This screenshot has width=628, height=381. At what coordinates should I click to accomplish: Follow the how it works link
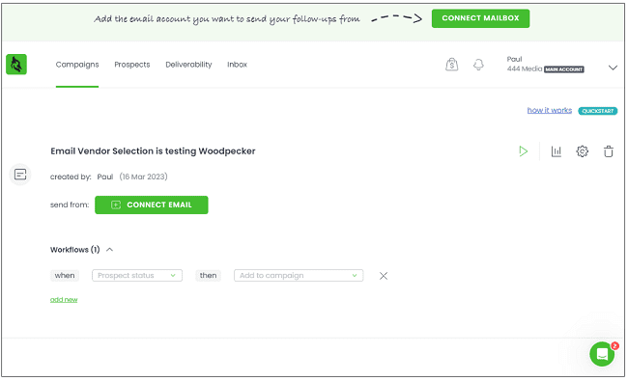549,110
